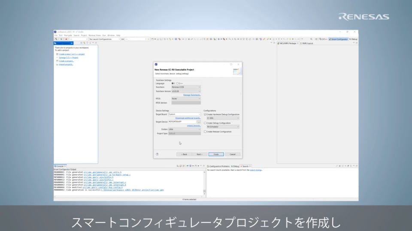Open the Navigate menu
412x231 pixels.
tap(68, 36)
